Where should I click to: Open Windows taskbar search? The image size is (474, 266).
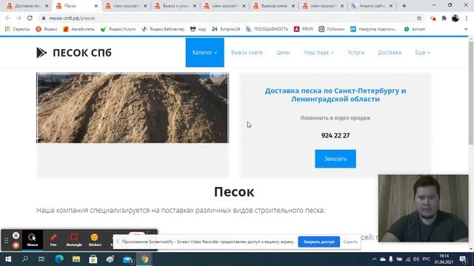click(x=25, y=259)
